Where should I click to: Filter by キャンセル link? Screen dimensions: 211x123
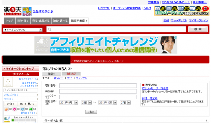click(x=82, y=78)
